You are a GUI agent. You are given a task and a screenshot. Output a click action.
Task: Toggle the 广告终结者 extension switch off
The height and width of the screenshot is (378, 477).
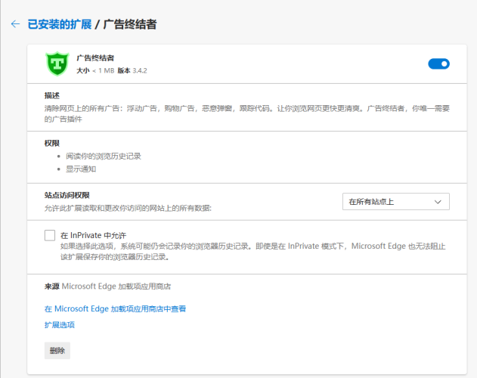[x=438, y=64]
